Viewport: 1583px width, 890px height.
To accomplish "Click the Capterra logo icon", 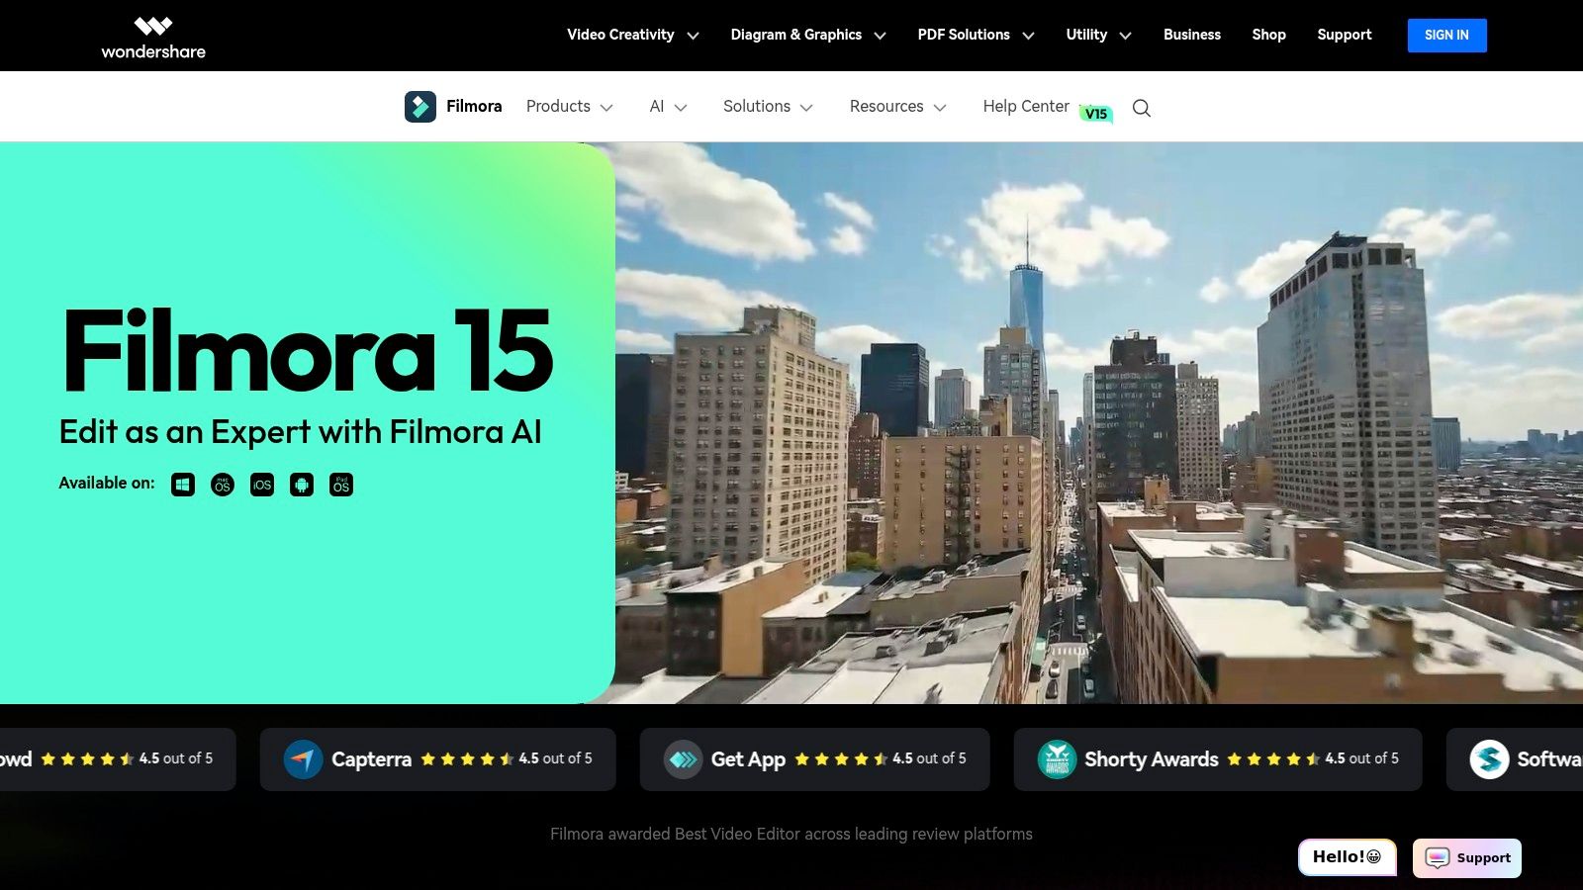I will click(303, 759).
